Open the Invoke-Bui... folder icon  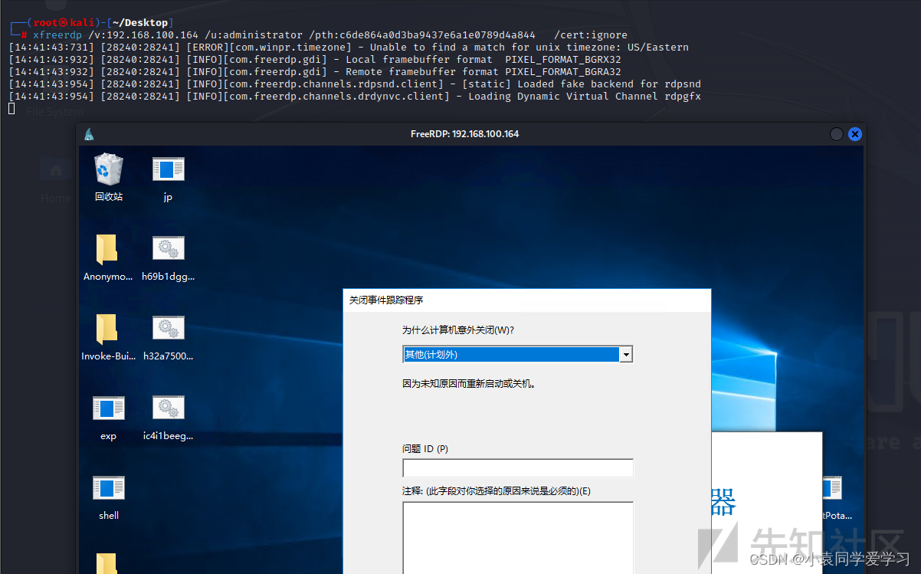(108, 330)
